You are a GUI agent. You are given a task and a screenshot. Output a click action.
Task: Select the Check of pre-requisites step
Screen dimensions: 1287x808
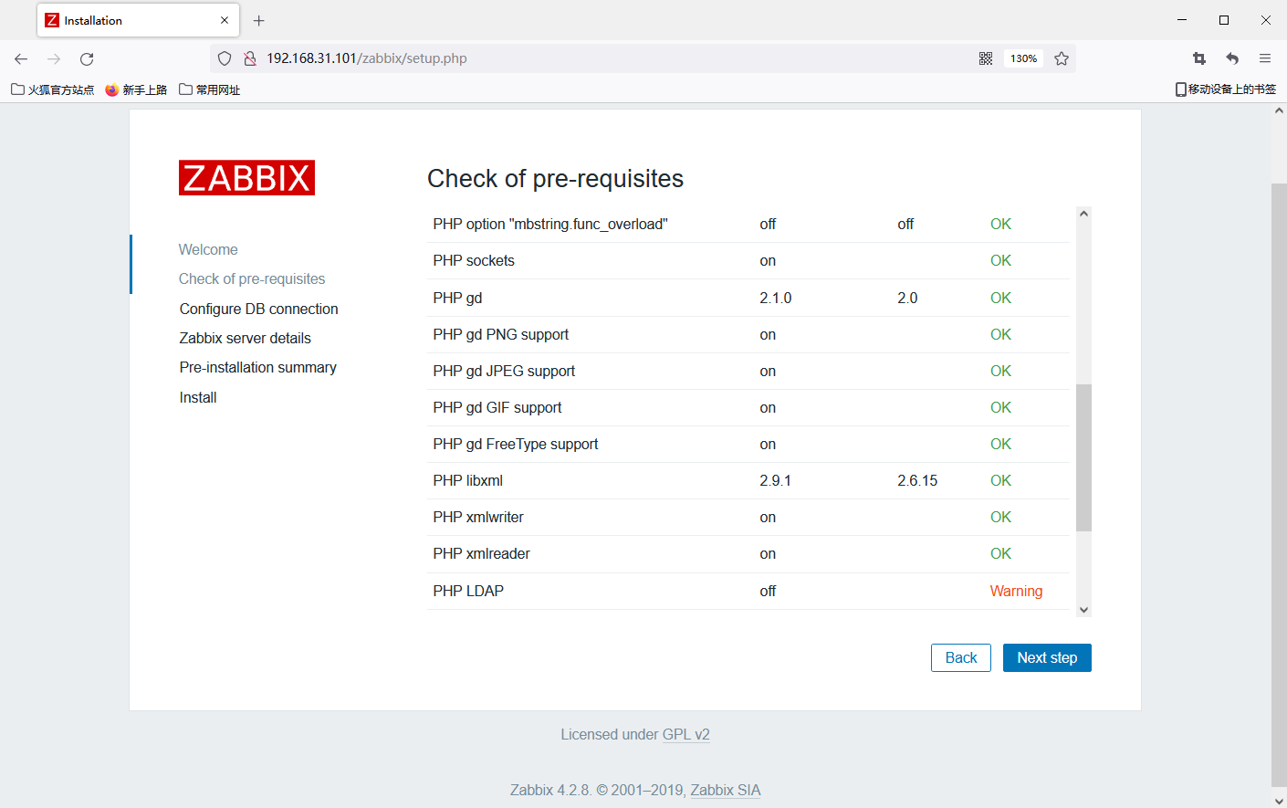coord(252,278)
